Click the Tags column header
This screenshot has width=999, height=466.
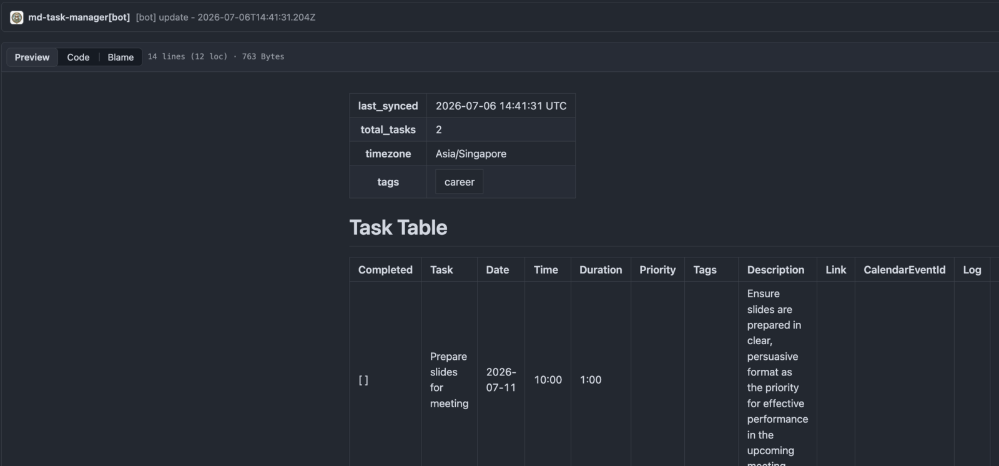pos(711,270)
